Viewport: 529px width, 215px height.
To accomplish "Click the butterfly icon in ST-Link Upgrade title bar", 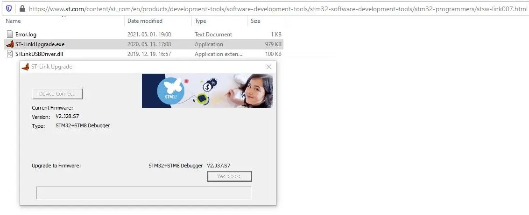I will click(x=25, y=67).
